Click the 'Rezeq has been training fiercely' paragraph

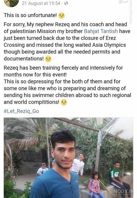point(63,71)
